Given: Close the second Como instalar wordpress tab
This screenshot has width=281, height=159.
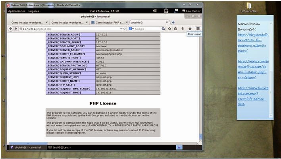Looking at the screenshot, I should tap(87, 23).
